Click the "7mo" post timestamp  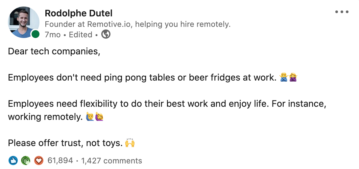(53, 35)
